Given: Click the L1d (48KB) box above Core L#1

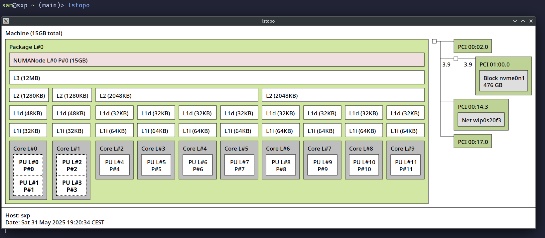Looking at the screenshot, I should pyautogui.click(x=71, y=113).
